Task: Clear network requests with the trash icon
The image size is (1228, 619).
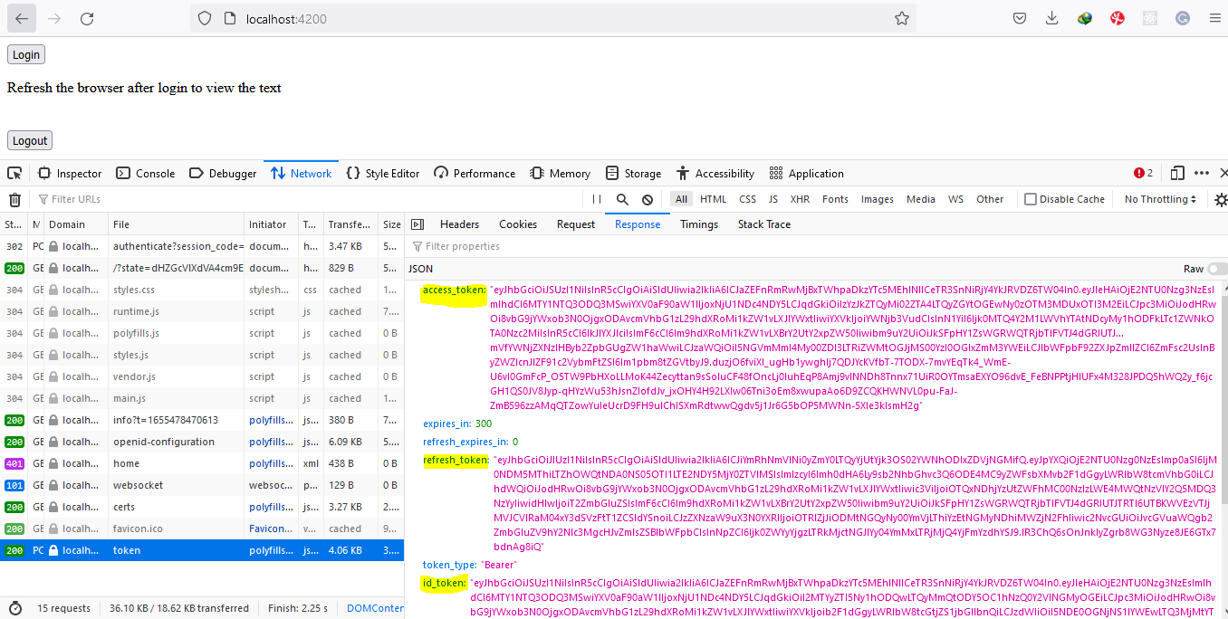Action: pyautogui.click(x=14, y=198)
